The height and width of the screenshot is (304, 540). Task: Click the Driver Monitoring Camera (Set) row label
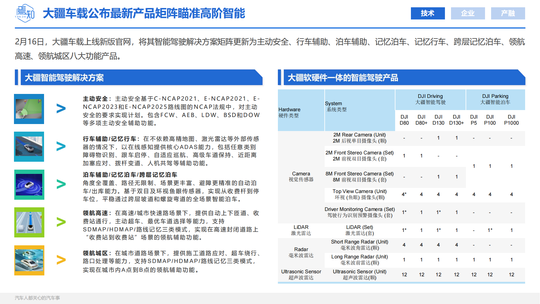[360, 212]
